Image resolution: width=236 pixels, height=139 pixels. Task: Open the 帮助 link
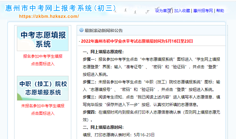220,11
